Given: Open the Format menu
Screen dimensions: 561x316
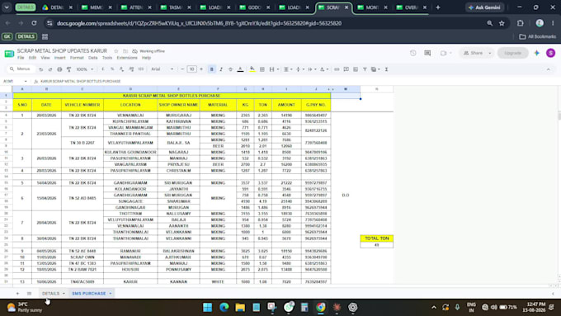Looking at the screenshot, I should tap(77, 58).
